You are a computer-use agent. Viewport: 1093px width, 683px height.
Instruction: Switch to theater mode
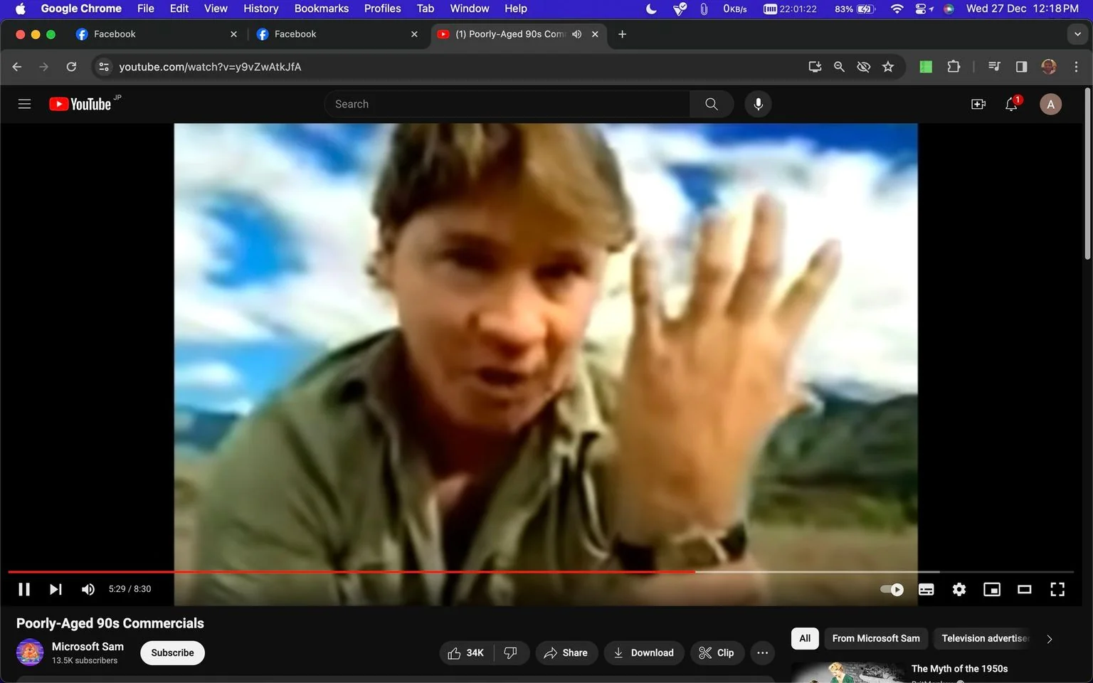tap(1025, 589)
